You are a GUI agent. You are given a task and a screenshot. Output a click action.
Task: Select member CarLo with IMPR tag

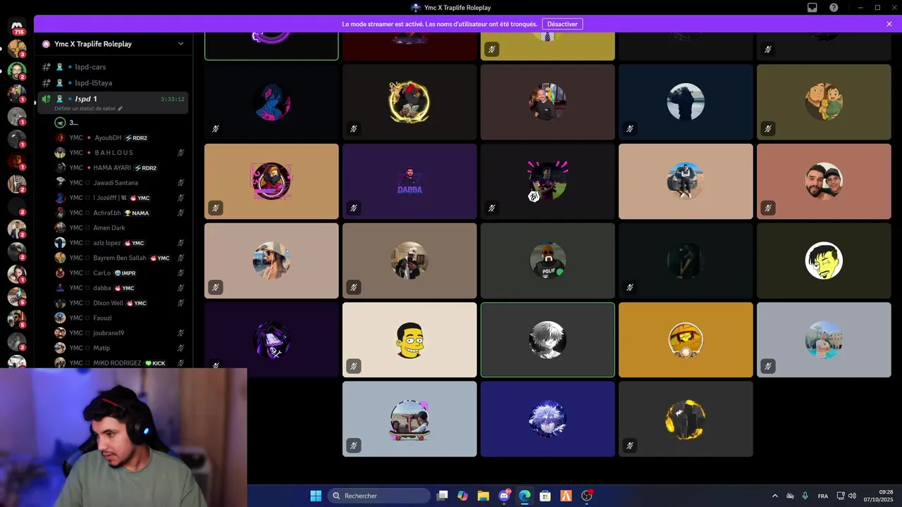pyautogui.click(x=120, y=273)
